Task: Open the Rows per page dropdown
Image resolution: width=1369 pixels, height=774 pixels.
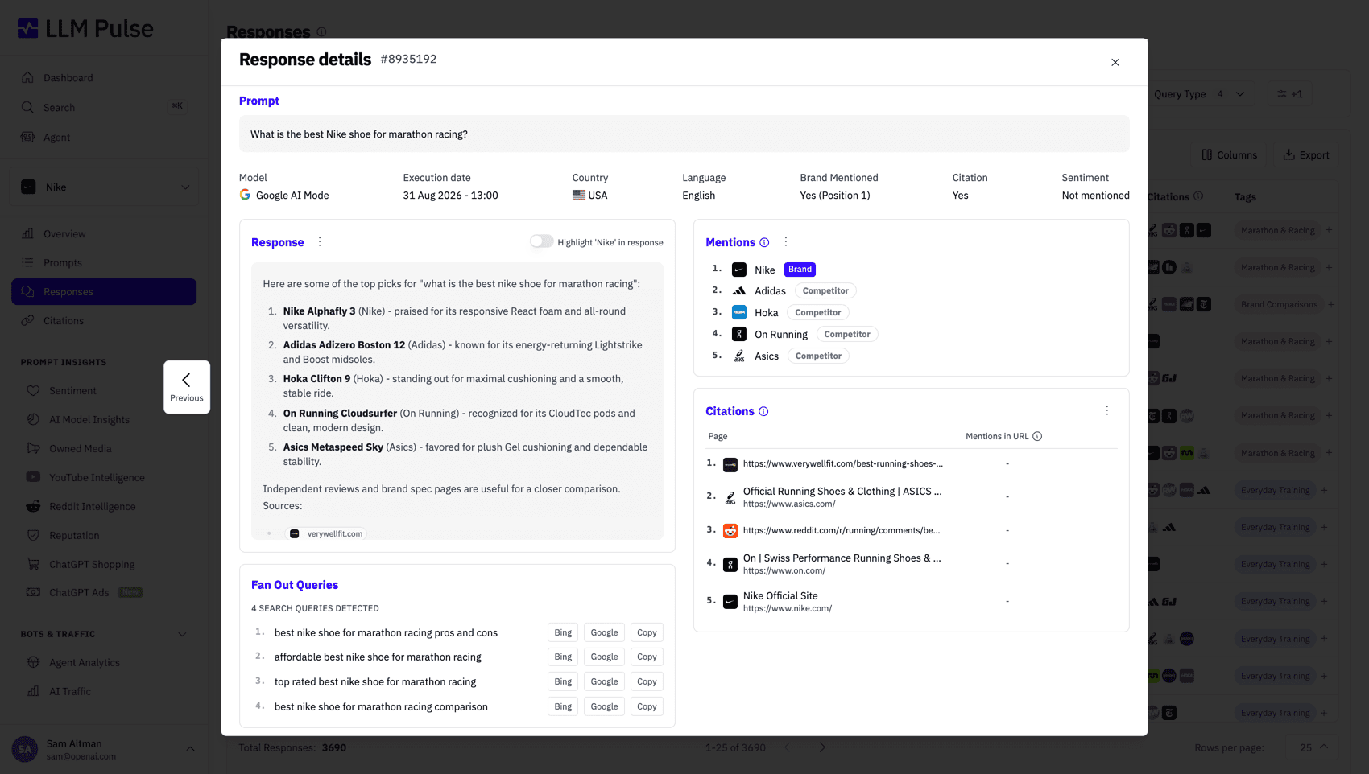Action: (1313, 747)
